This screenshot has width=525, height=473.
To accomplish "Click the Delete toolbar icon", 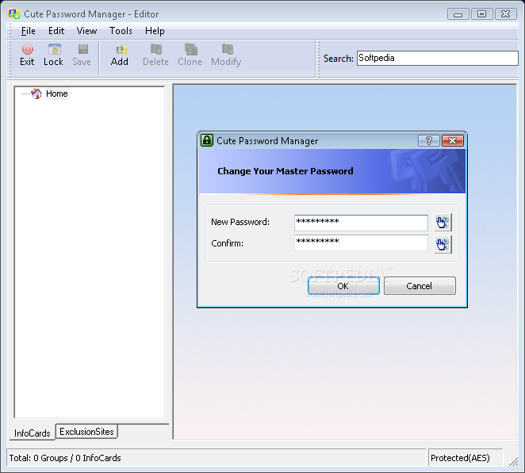I will (x=155, y=55).
